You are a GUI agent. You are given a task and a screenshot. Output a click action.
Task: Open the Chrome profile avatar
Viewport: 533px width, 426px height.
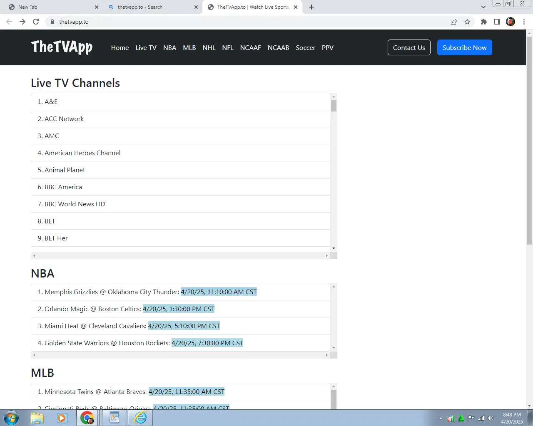click(x=511, y=22)
